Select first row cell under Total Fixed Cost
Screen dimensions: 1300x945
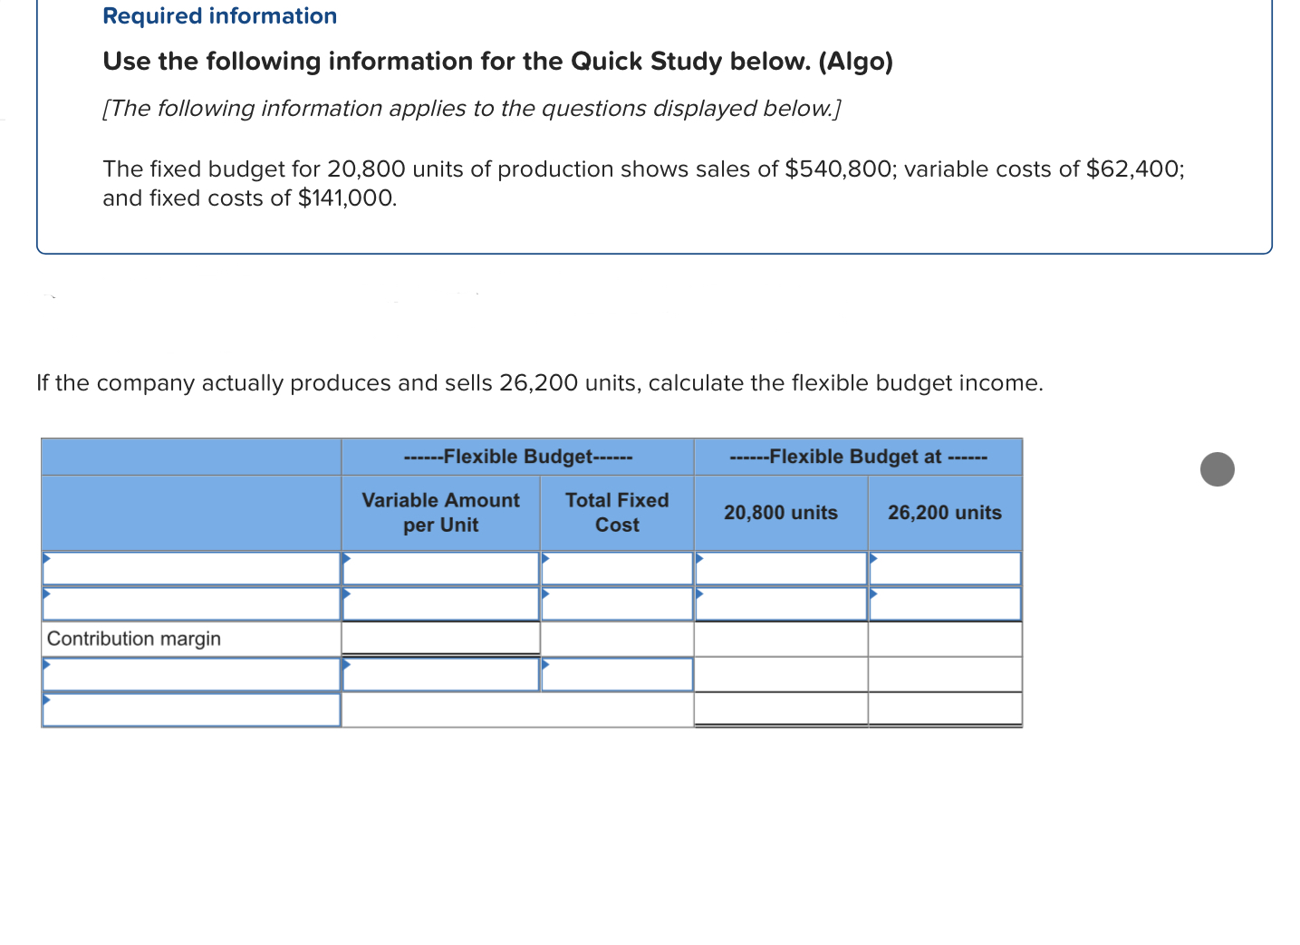[x=617, y=568]
